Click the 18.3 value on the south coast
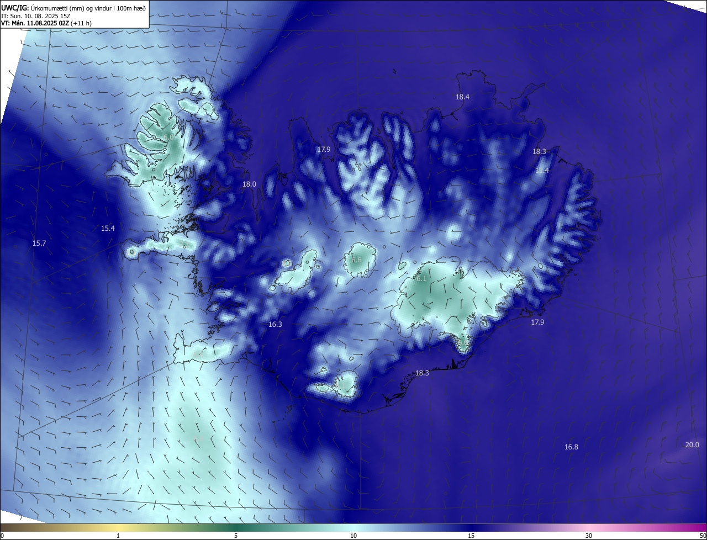707x540 pixels. click(x=422, y=373)
